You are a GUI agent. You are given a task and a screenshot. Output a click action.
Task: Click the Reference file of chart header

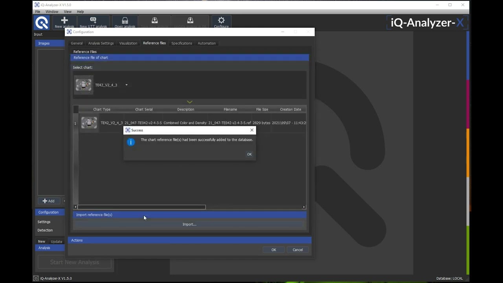[190, 57]
